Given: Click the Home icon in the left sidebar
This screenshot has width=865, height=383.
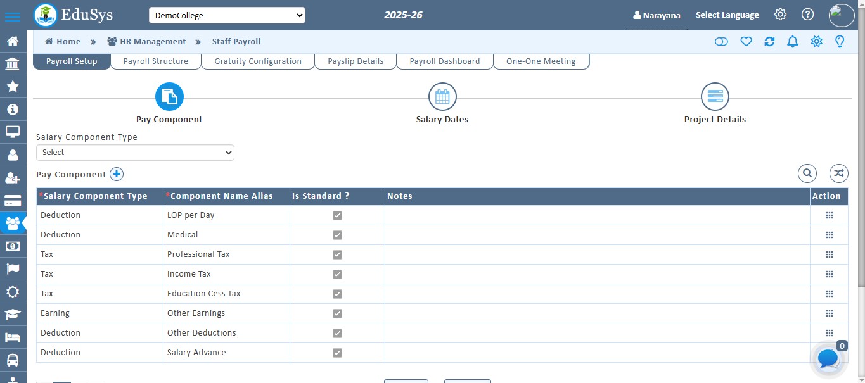Looking at the screenshot, I should pyautogui.click(x=13, y=41).
